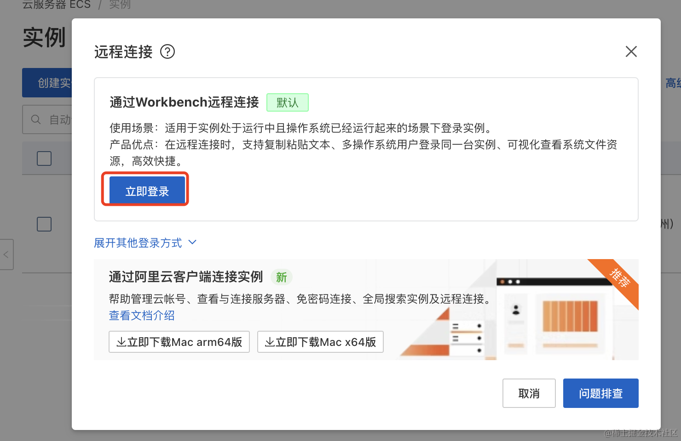Check the first instance row checkbox

pos(44,224)
